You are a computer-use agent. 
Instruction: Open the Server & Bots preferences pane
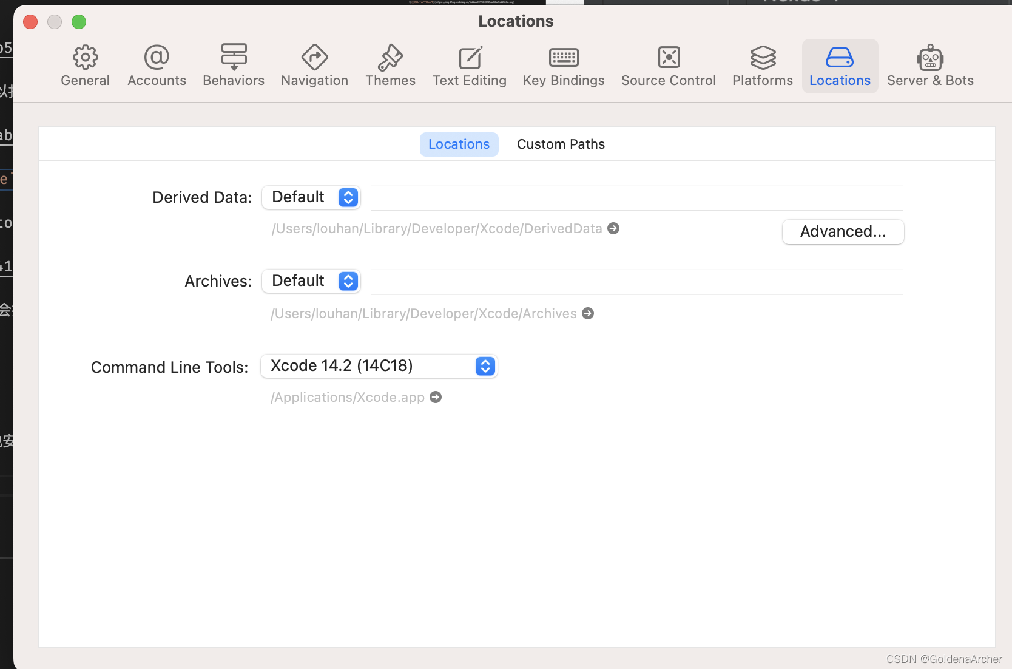click(930, 66)
